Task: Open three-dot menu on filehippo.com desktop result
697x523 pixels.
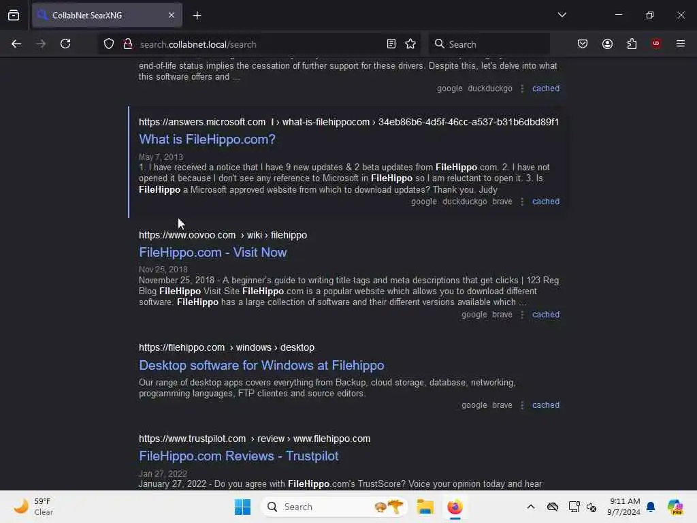Action: tap(522, 405)
